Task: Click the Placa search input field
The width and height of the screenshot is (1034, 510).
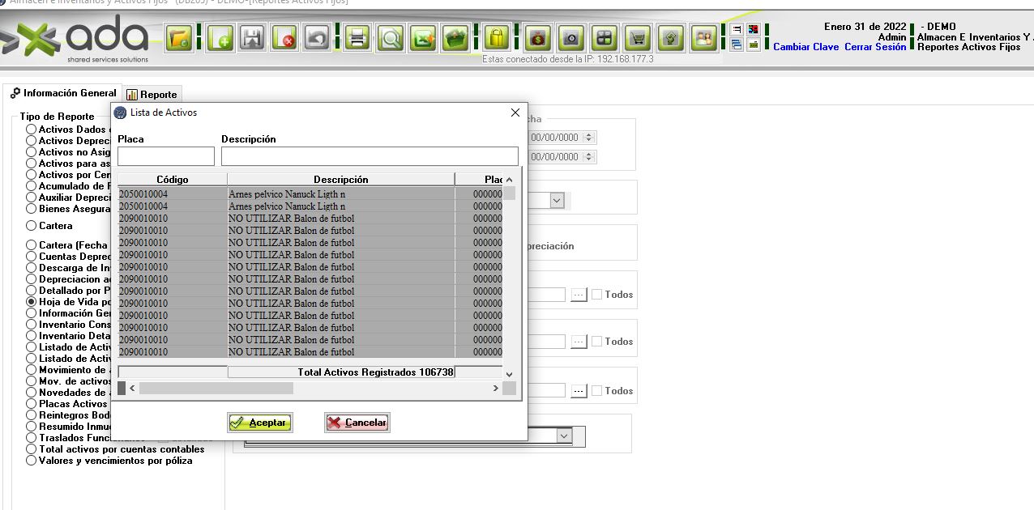Action: [x=166, y=156]
